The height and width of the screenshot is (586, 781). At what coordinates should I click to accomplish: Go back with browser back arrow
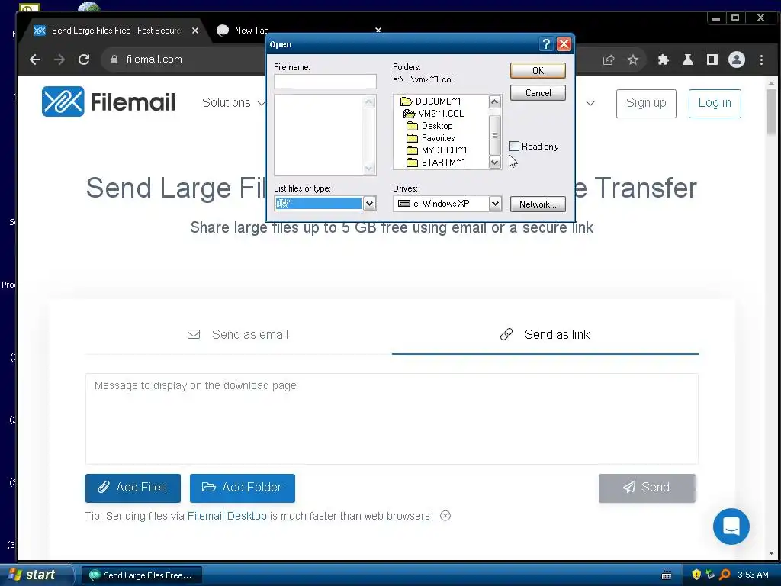pyautogui.click(x=35, y=60)
